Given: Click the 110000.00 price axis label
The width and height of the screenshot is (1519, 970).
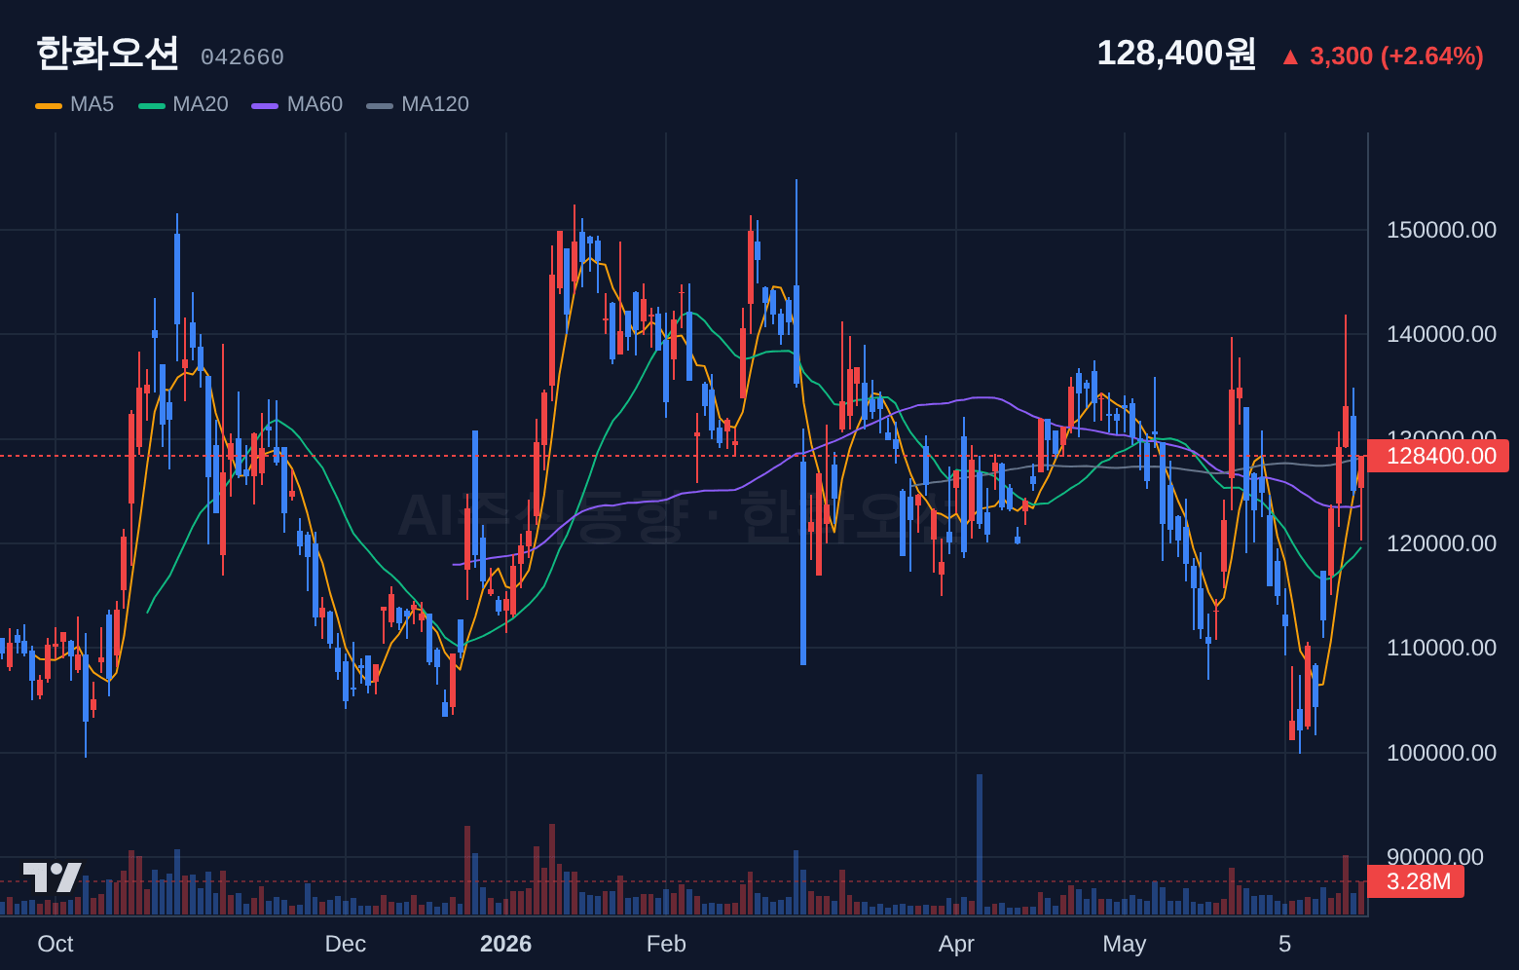Looking at the screenshot, I should [1441, 648].
